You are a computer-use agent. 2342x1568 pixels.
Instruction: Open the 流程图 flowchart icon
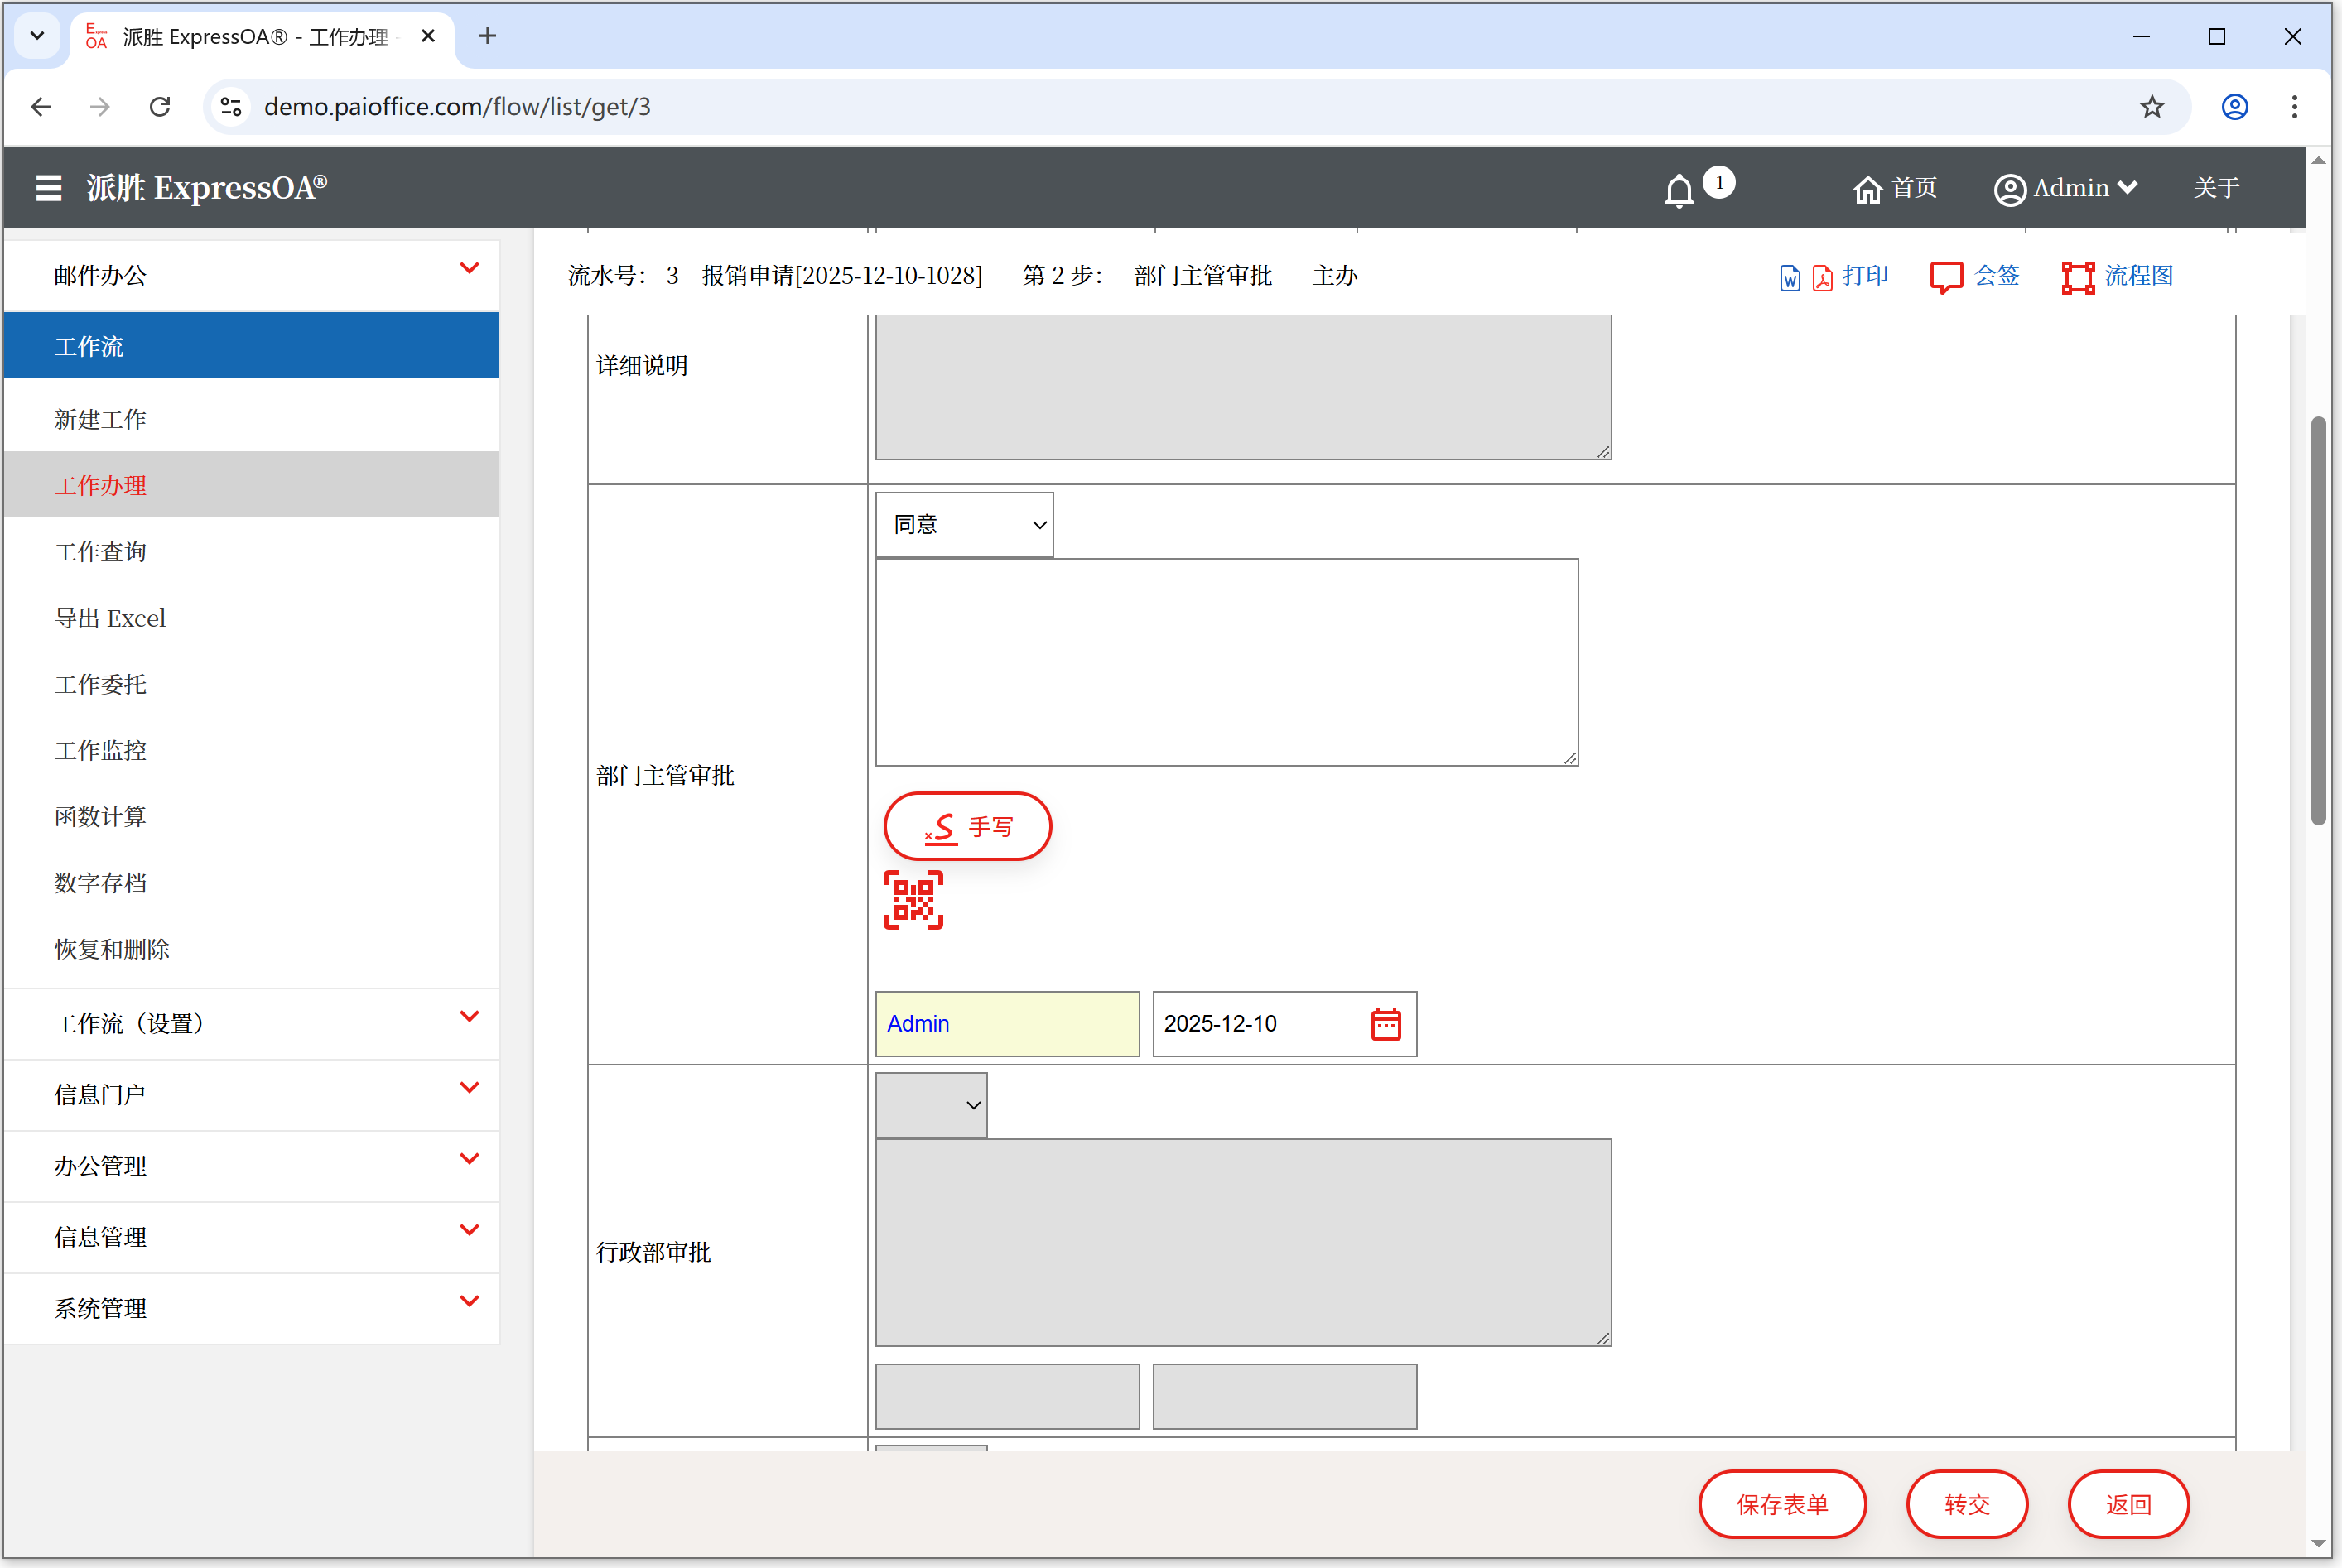click(2078, 277)
